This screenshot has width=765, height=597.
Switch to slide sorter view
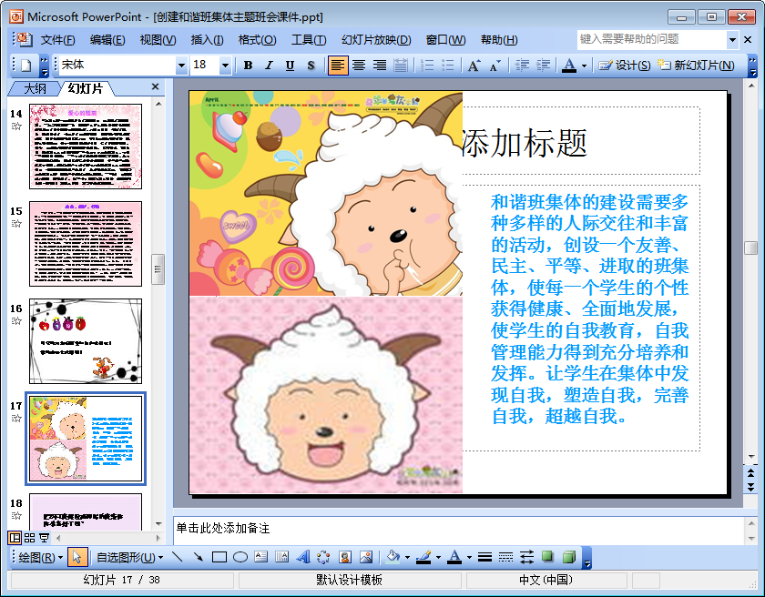coord(30,538)
